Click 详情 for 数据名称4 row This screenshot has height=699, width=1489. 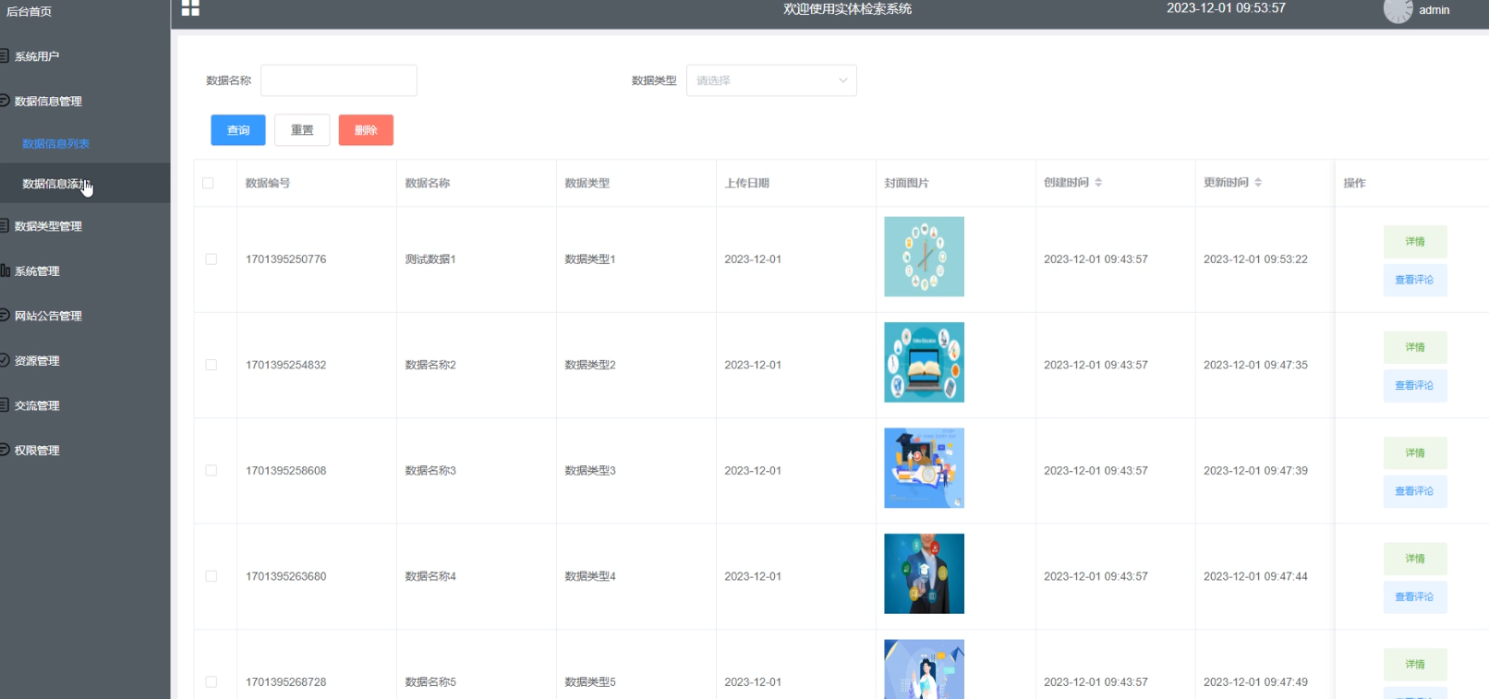pyautogui.click(x=1415, y=559)
